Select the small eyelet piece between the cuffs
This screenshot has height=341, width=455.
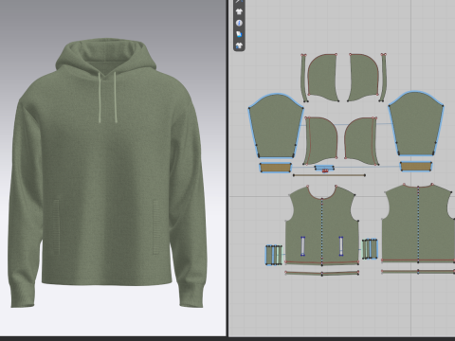(324, 169)
